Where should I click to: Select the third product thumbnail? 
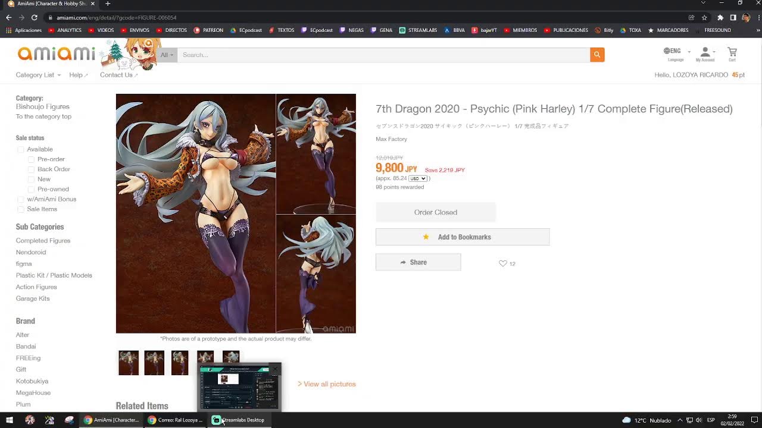click(x=180, y=363)
